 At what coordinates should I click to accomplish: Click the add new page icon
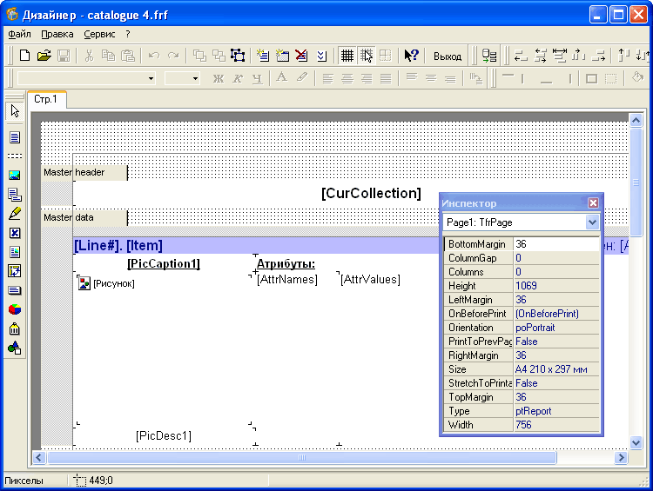[x=263, y=56]
